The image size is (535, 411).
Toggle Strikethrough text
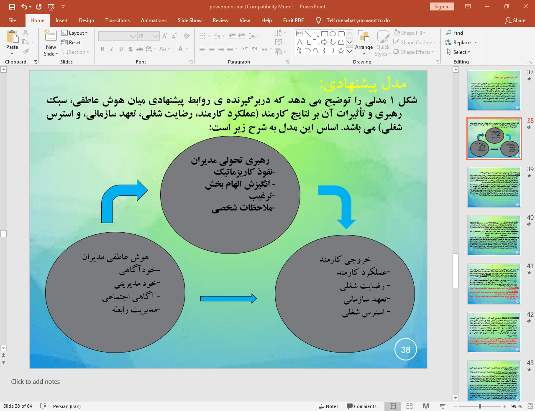[x=140, y=49]
